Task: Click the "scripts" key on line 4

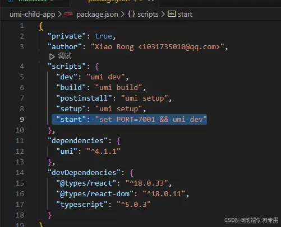Action: click(67, 67)
